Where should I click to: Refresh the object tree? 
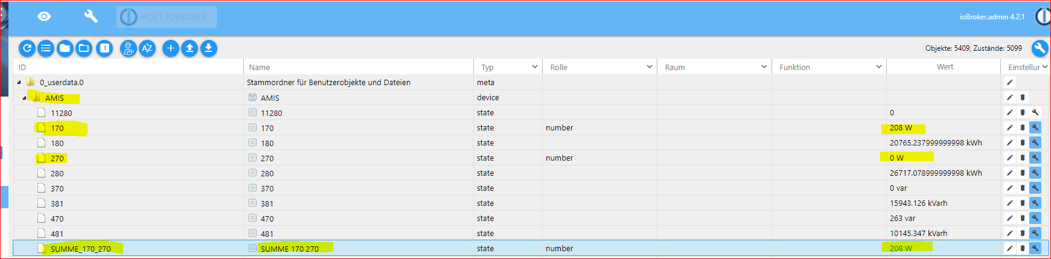[27, 48]
